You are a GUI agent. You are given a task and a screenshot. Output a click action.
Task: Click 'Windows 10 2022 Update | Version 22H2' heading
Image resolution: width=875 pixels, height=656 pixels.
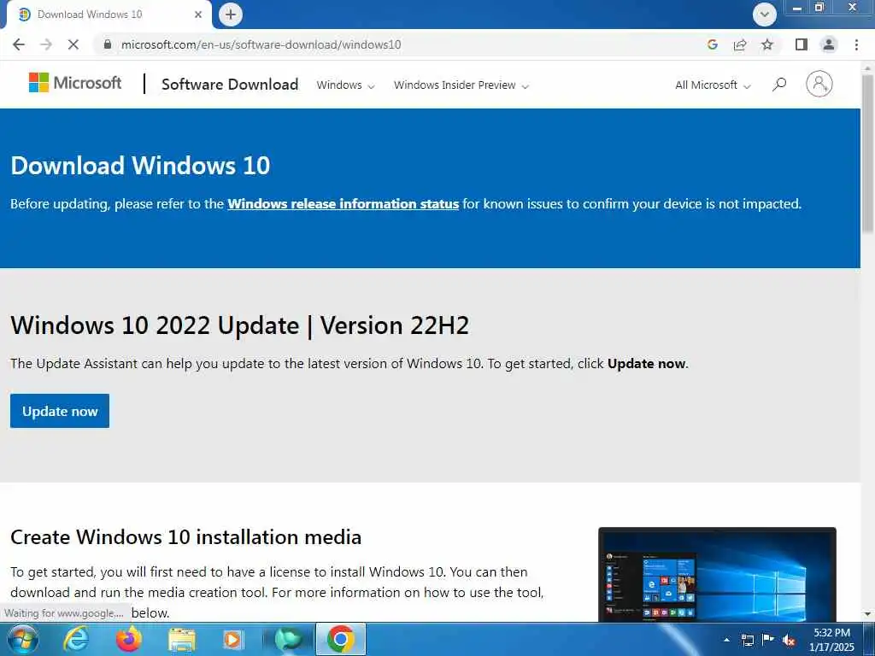(240, 325)
